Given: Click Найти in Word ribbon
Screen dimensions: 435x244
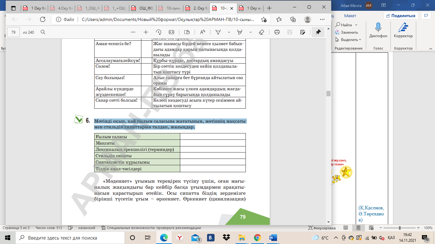Looking at the screenshot, I should click(x=343, y=25).
